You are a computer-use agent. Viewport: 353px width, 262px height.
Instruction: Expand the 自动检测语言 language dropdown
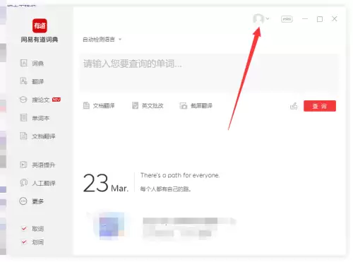(x=102, y=40)
